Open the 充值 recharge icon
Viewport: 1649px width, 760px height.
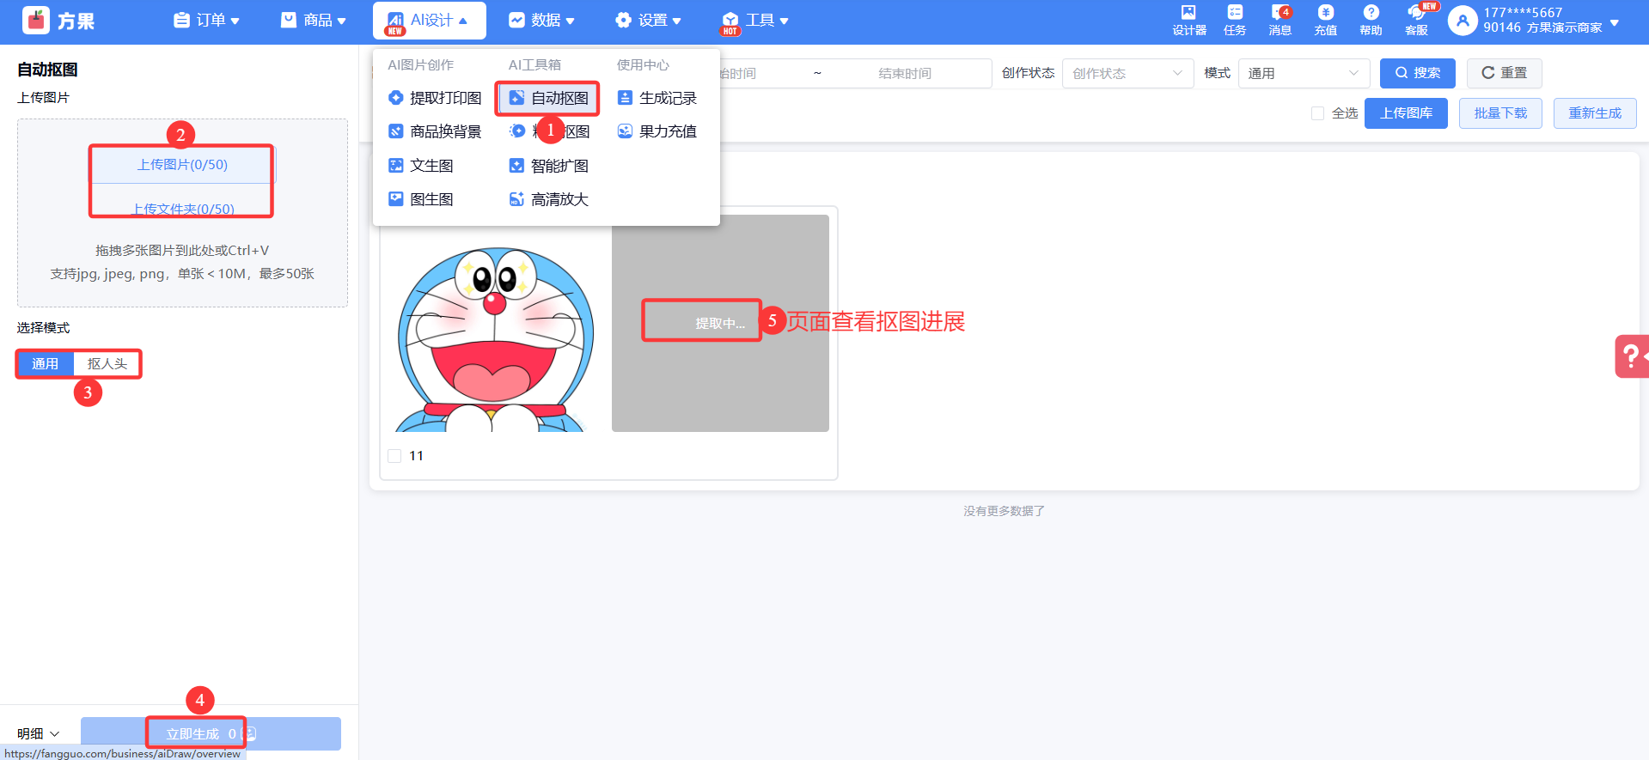[1326, 12]
